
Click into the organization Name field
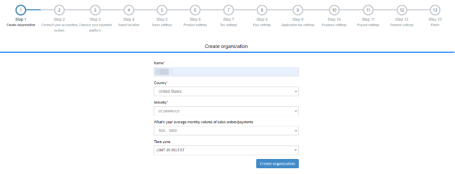click(x=226, y=72)
